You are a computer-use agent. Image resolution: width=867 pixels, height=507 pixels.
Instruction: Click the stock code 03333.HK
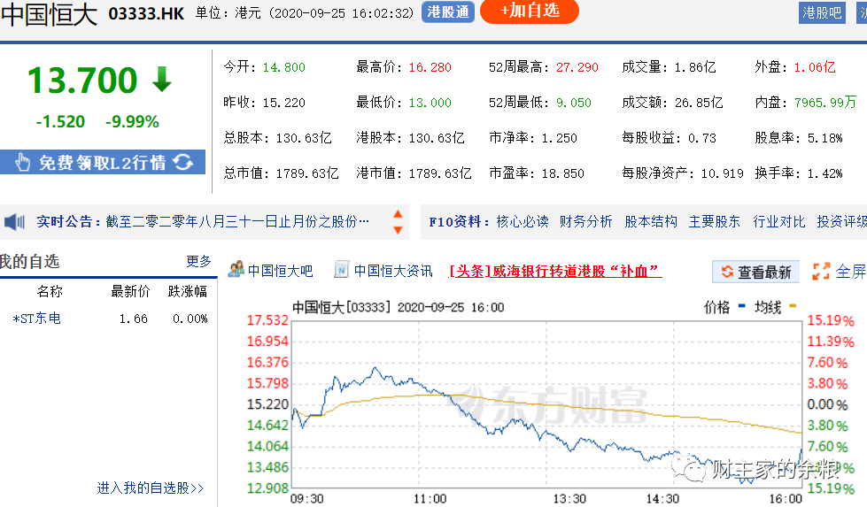tap(146, 14)
